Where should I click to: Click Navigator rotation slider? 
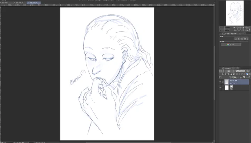coord(225,30)
